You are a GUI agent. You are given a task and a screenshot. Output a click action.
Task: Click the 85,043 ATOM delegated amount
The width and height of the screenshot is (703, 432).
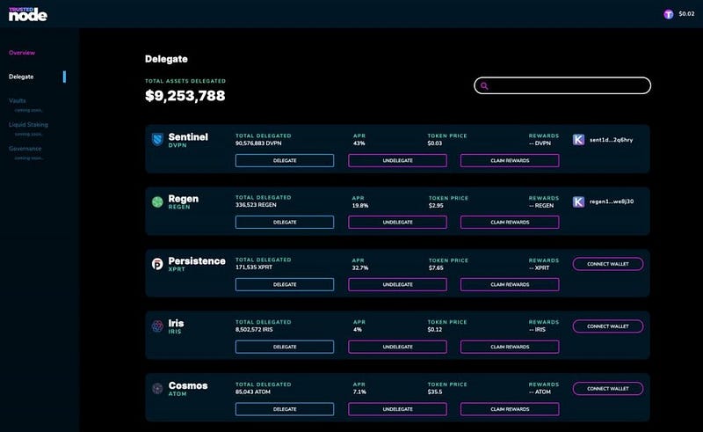(x=253, y=392)
